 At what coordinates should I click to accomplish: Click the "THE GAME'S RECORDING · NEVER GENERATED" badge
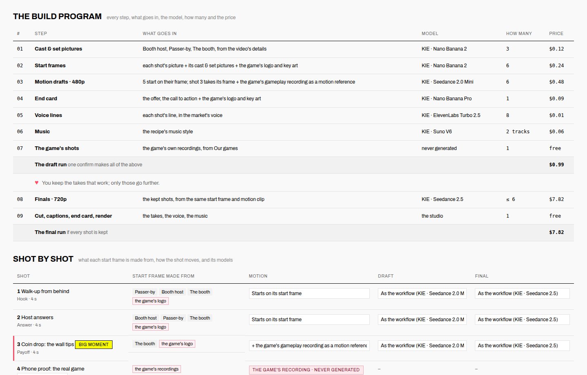[306, 370]
